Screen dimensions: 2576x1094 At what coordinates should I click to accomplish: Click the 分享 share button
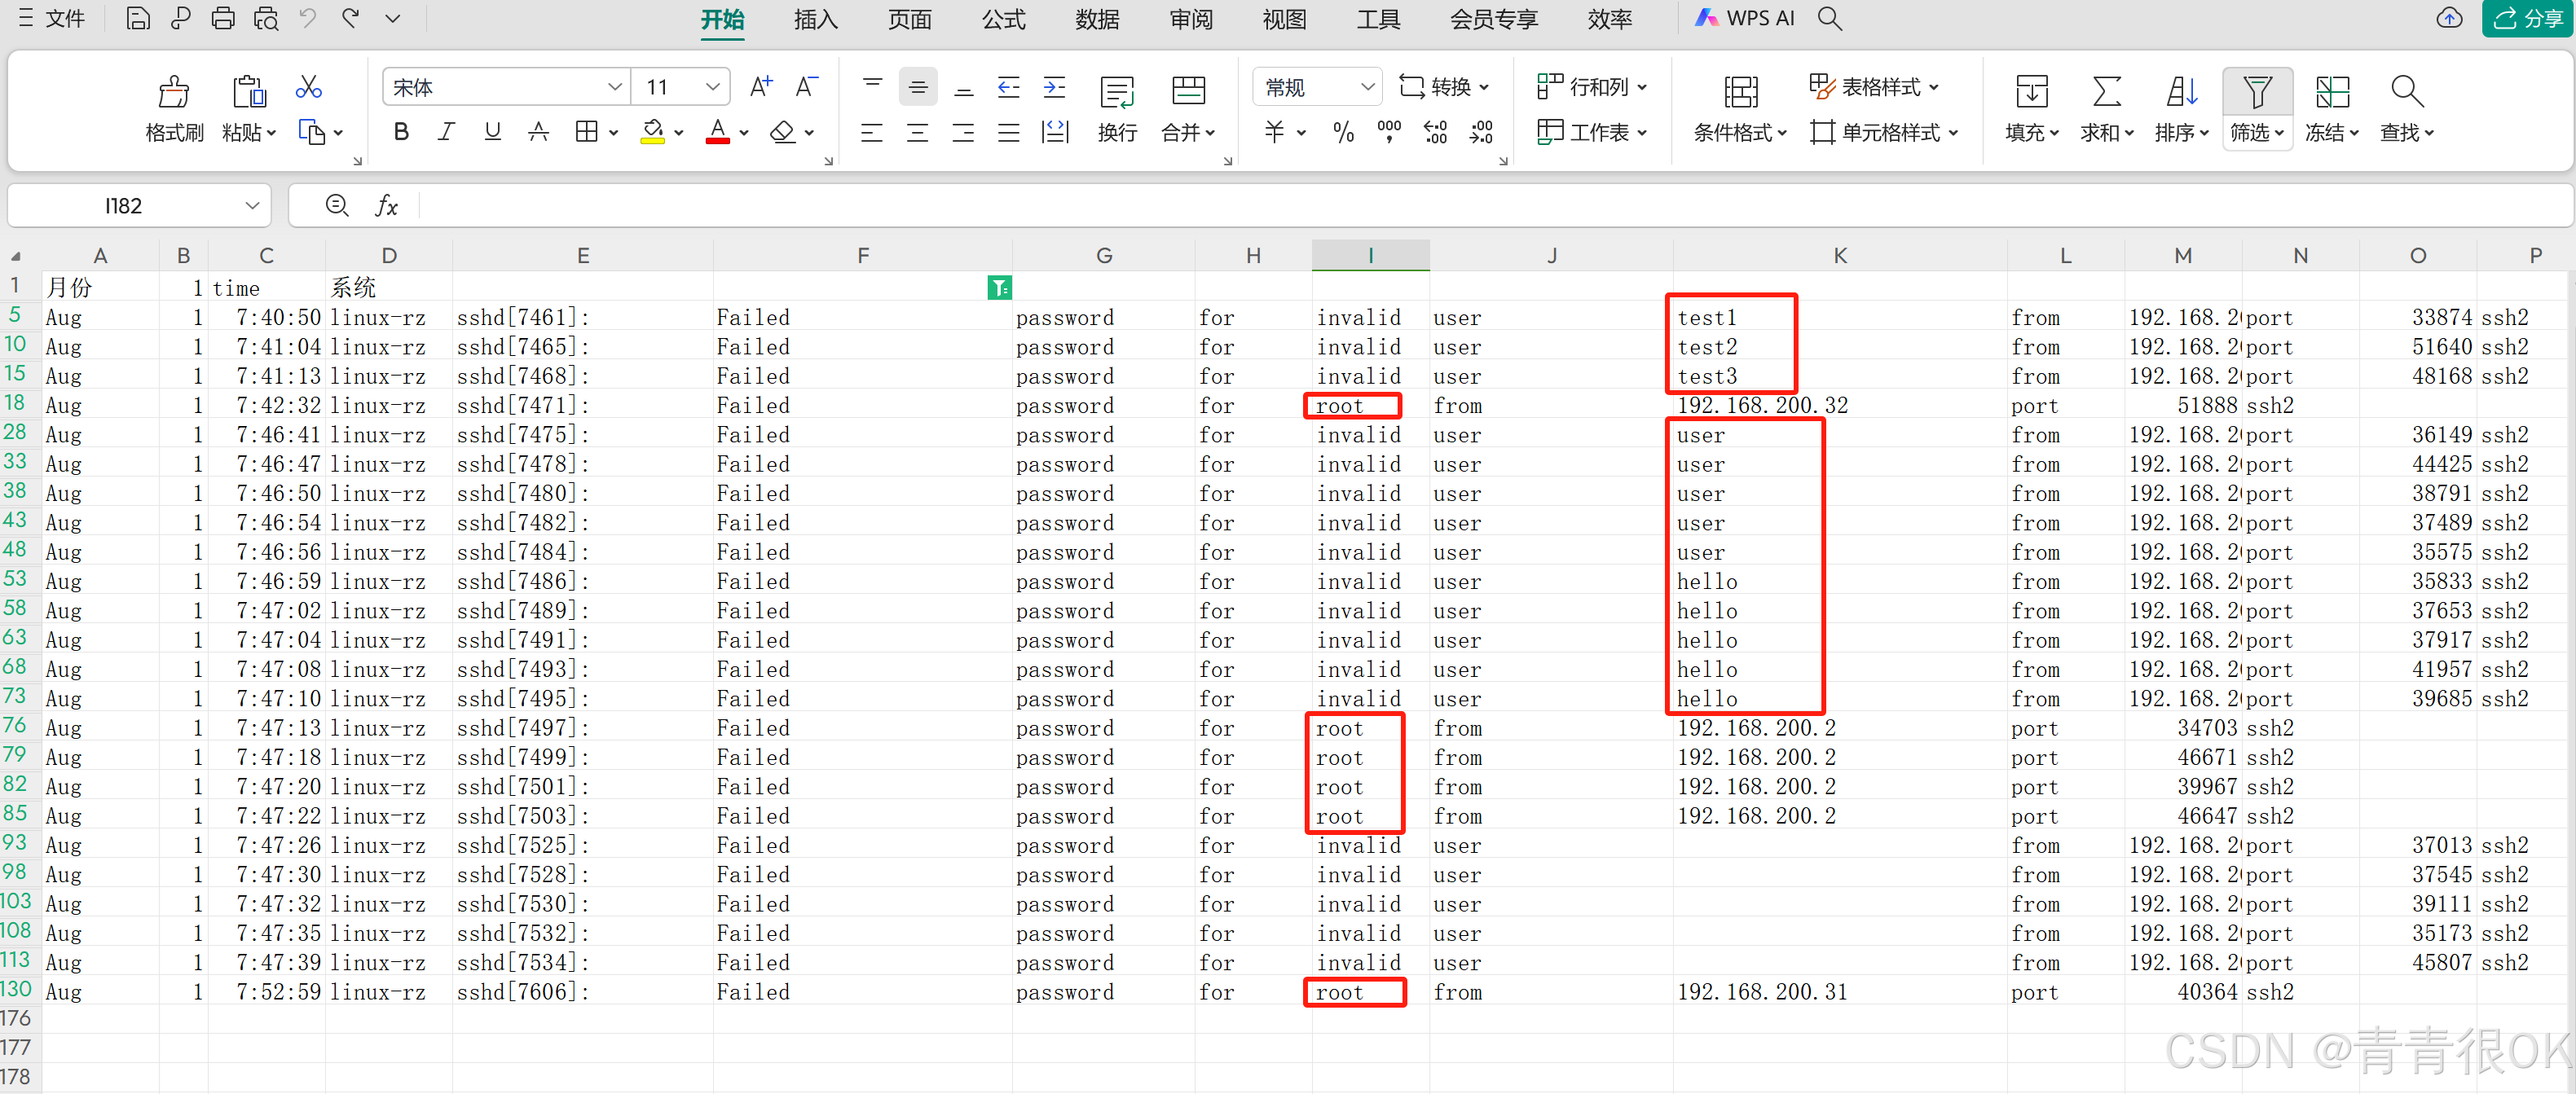click(x=2527, y=18)
